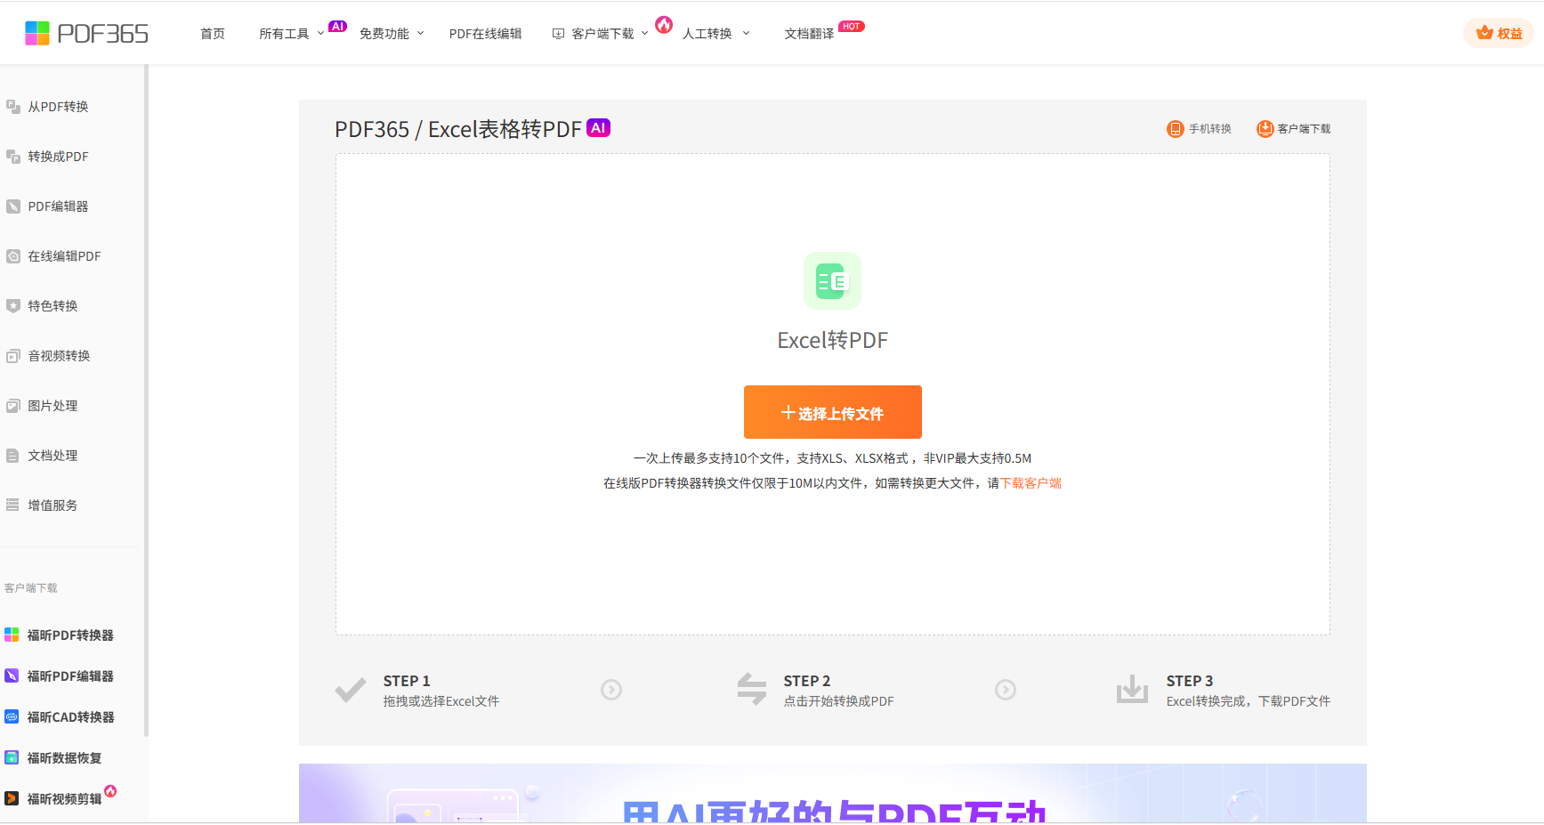Click the purple AI badge beside page title

[599, 128]
